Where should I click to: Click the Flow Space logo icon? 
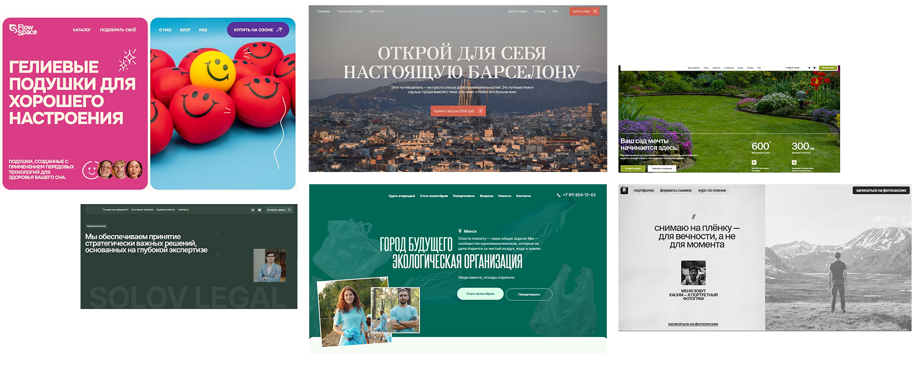[13, 29]
